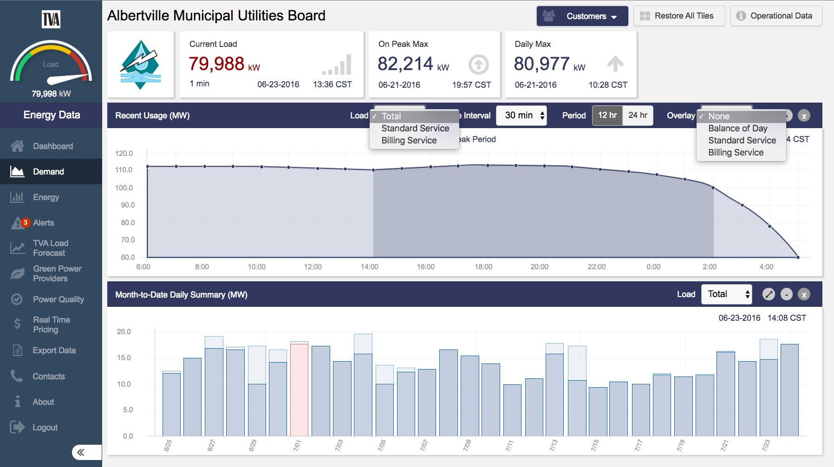
Task: Click the Contacts phone icon
Action: pos(17,376)
